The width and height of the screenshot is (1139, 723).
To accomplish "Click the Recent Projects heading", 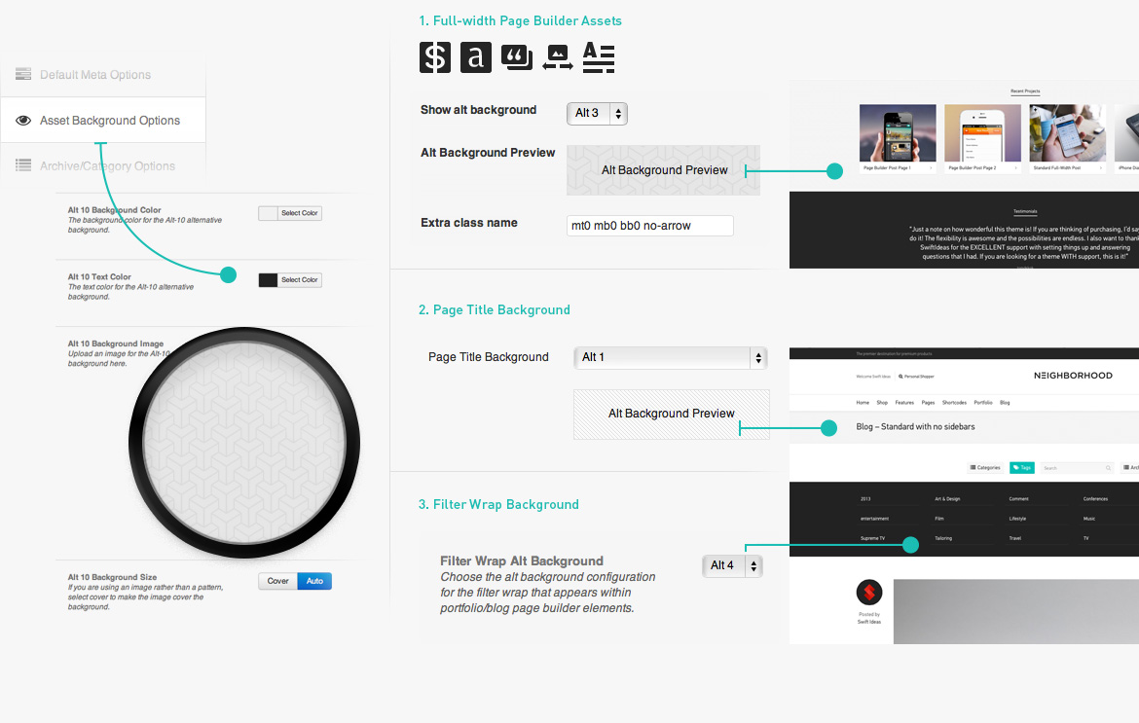I will (x=1025, y=91).
